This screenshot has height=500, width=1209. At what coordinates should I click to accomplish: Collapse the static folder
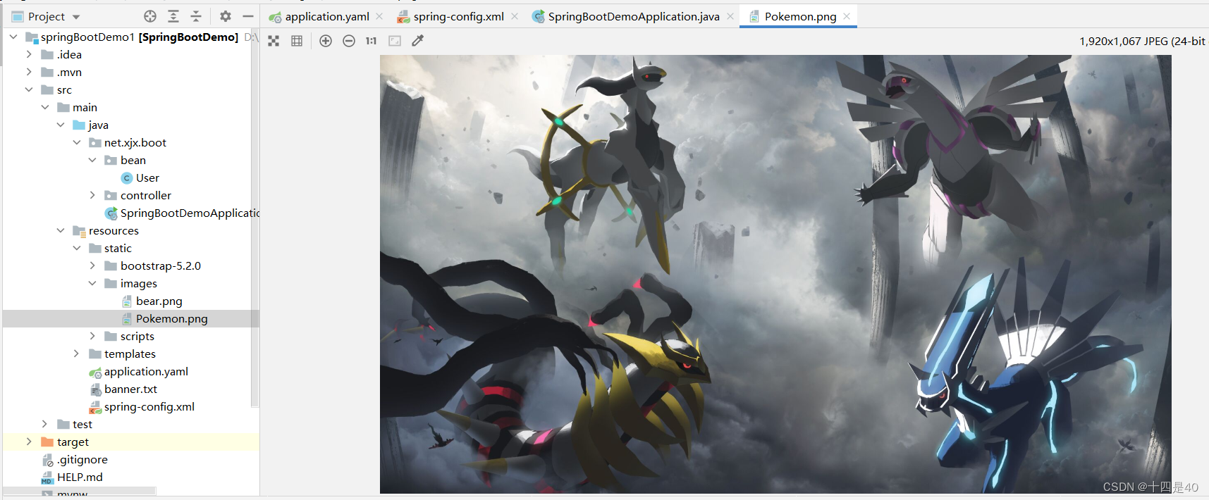coord(77,248)
